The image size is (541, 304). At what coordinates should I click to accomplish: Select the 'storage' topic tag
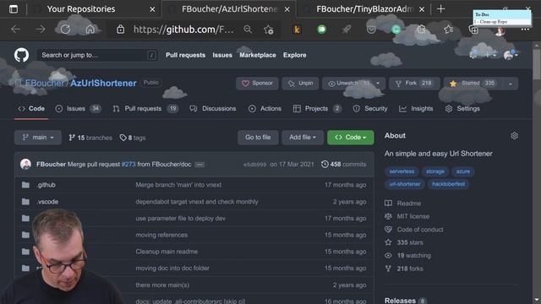click(x=435, y=171)
